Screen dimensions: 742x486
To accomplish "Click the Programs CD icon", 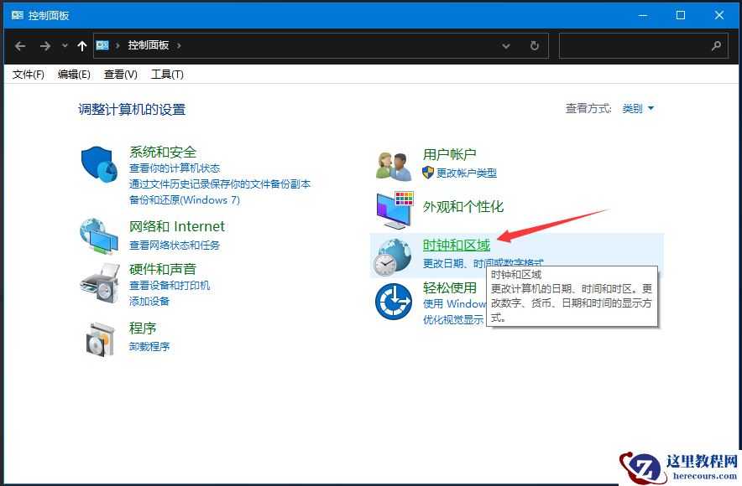I will coord(101,338).
